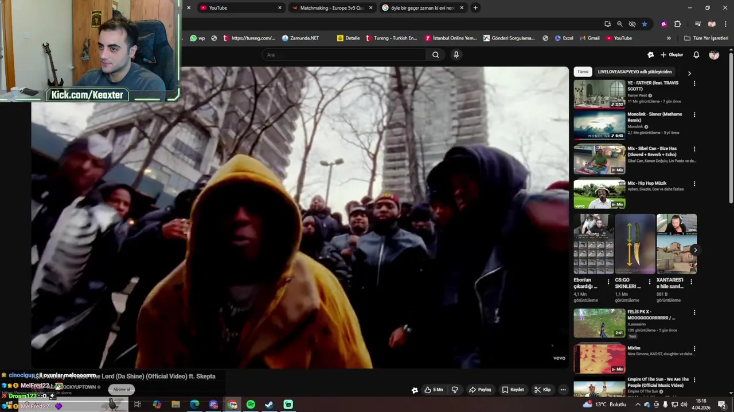Click the Kaydet save button
734x412 pixels.
513,390
